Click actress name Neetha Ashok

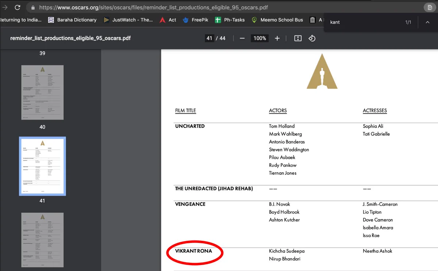377,251
